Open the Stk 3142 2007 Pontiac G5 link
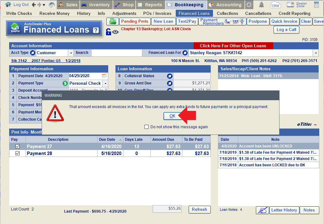This screenshot has height=224, width=324. click(46, 60)
